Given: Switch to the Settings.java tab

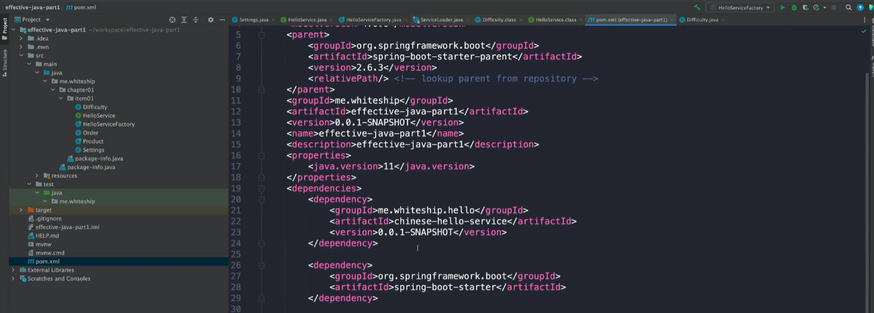Looking at the screenshot, I should pos(254,20).
